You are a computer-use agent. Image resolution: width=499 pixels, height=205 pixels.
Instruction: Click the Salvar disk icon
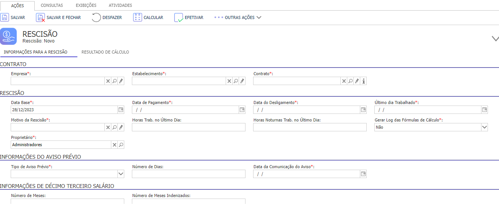pos(5,17)
